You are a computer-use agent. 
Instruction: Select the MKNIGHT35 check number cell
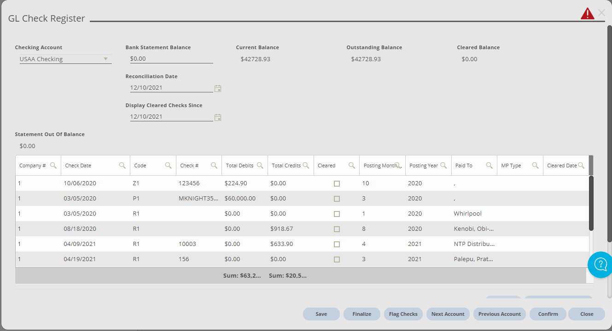click(199, 199)
